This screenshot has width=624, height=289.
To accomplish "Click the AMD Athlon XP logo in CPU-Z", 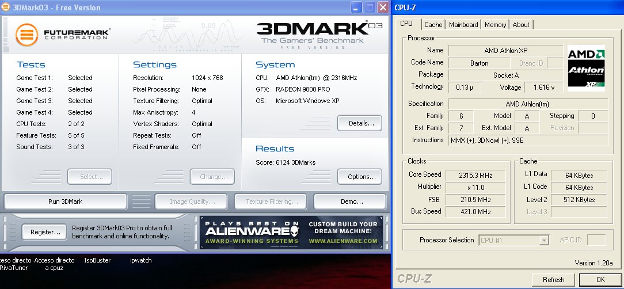I will 586,68.
